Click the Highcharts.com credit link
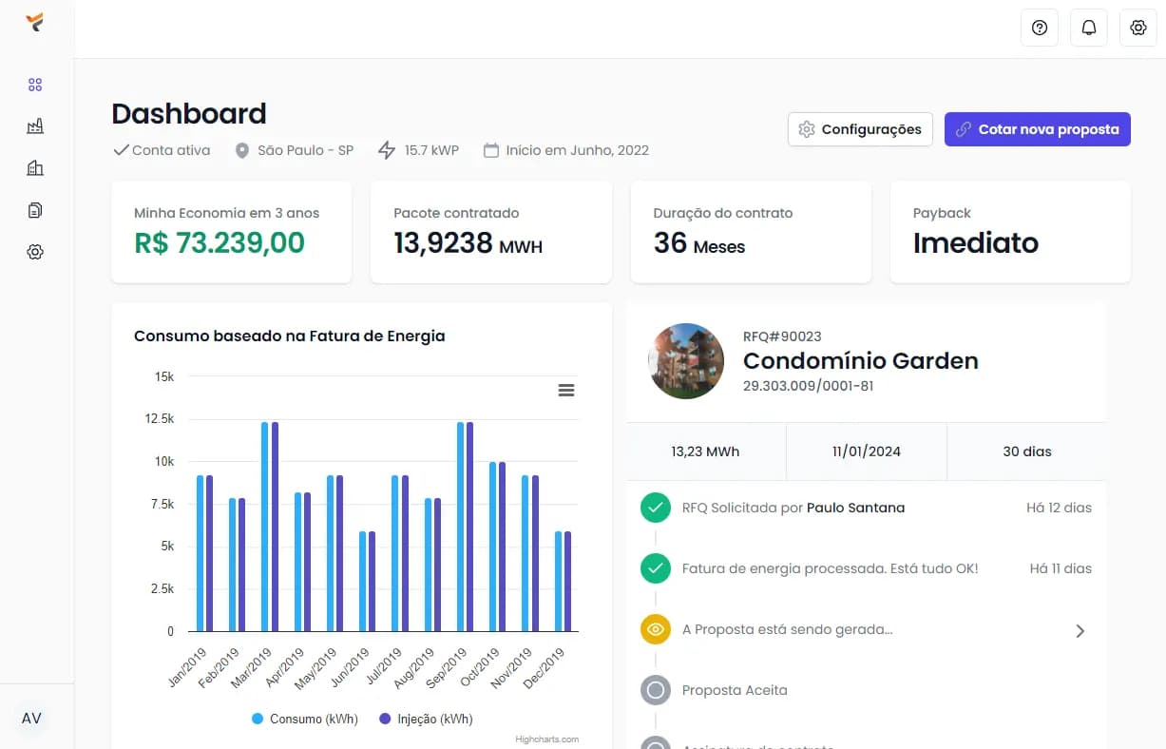 tap(547, 739)
